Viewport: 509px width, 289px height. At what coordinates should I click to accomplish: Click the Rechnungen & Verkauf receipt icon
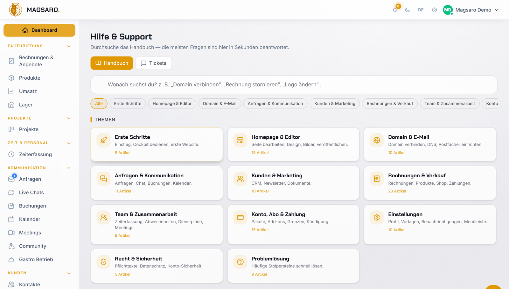click(377, 179)
